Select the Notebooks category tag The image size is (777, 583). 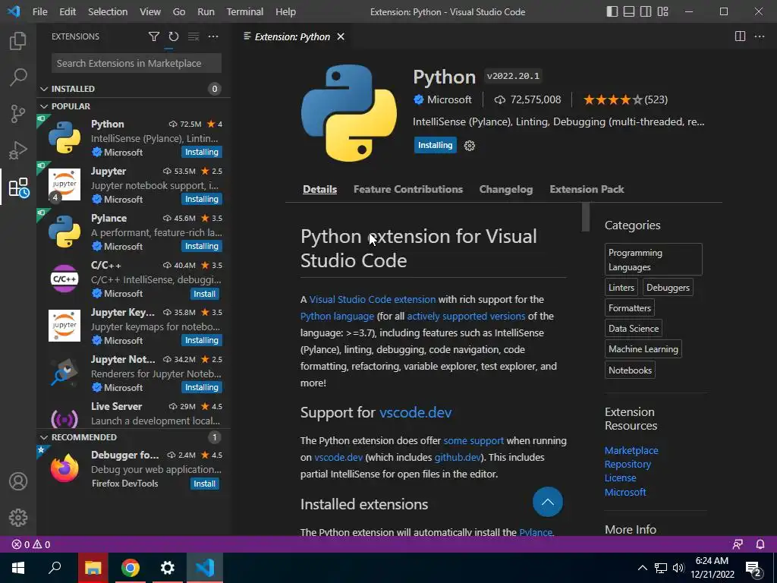(x=630, y=370)
